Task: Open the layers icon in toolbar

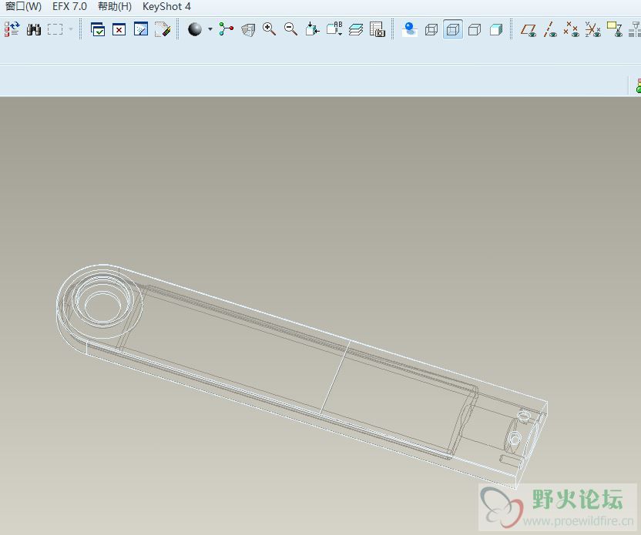Action: coord(355,29)
